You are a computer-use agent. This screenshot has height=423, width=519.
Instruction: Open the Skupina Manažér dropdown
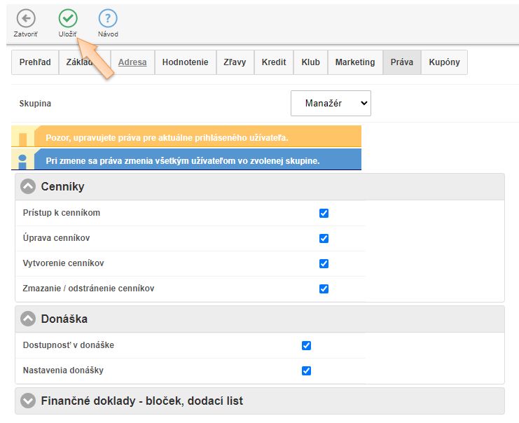coord(331,104)
